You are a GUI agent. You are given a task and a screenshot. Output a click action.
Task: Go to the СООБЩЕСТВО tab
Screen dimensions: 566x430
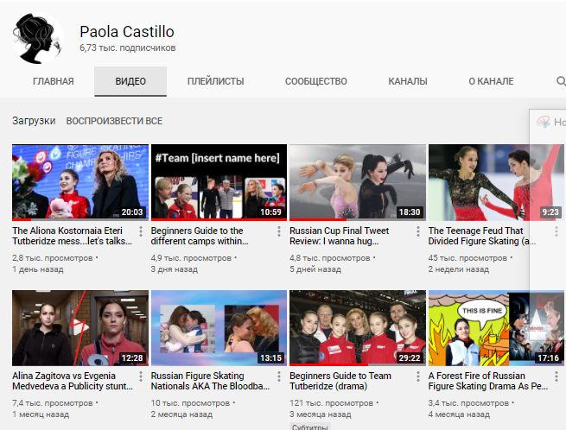coord(316,81)
